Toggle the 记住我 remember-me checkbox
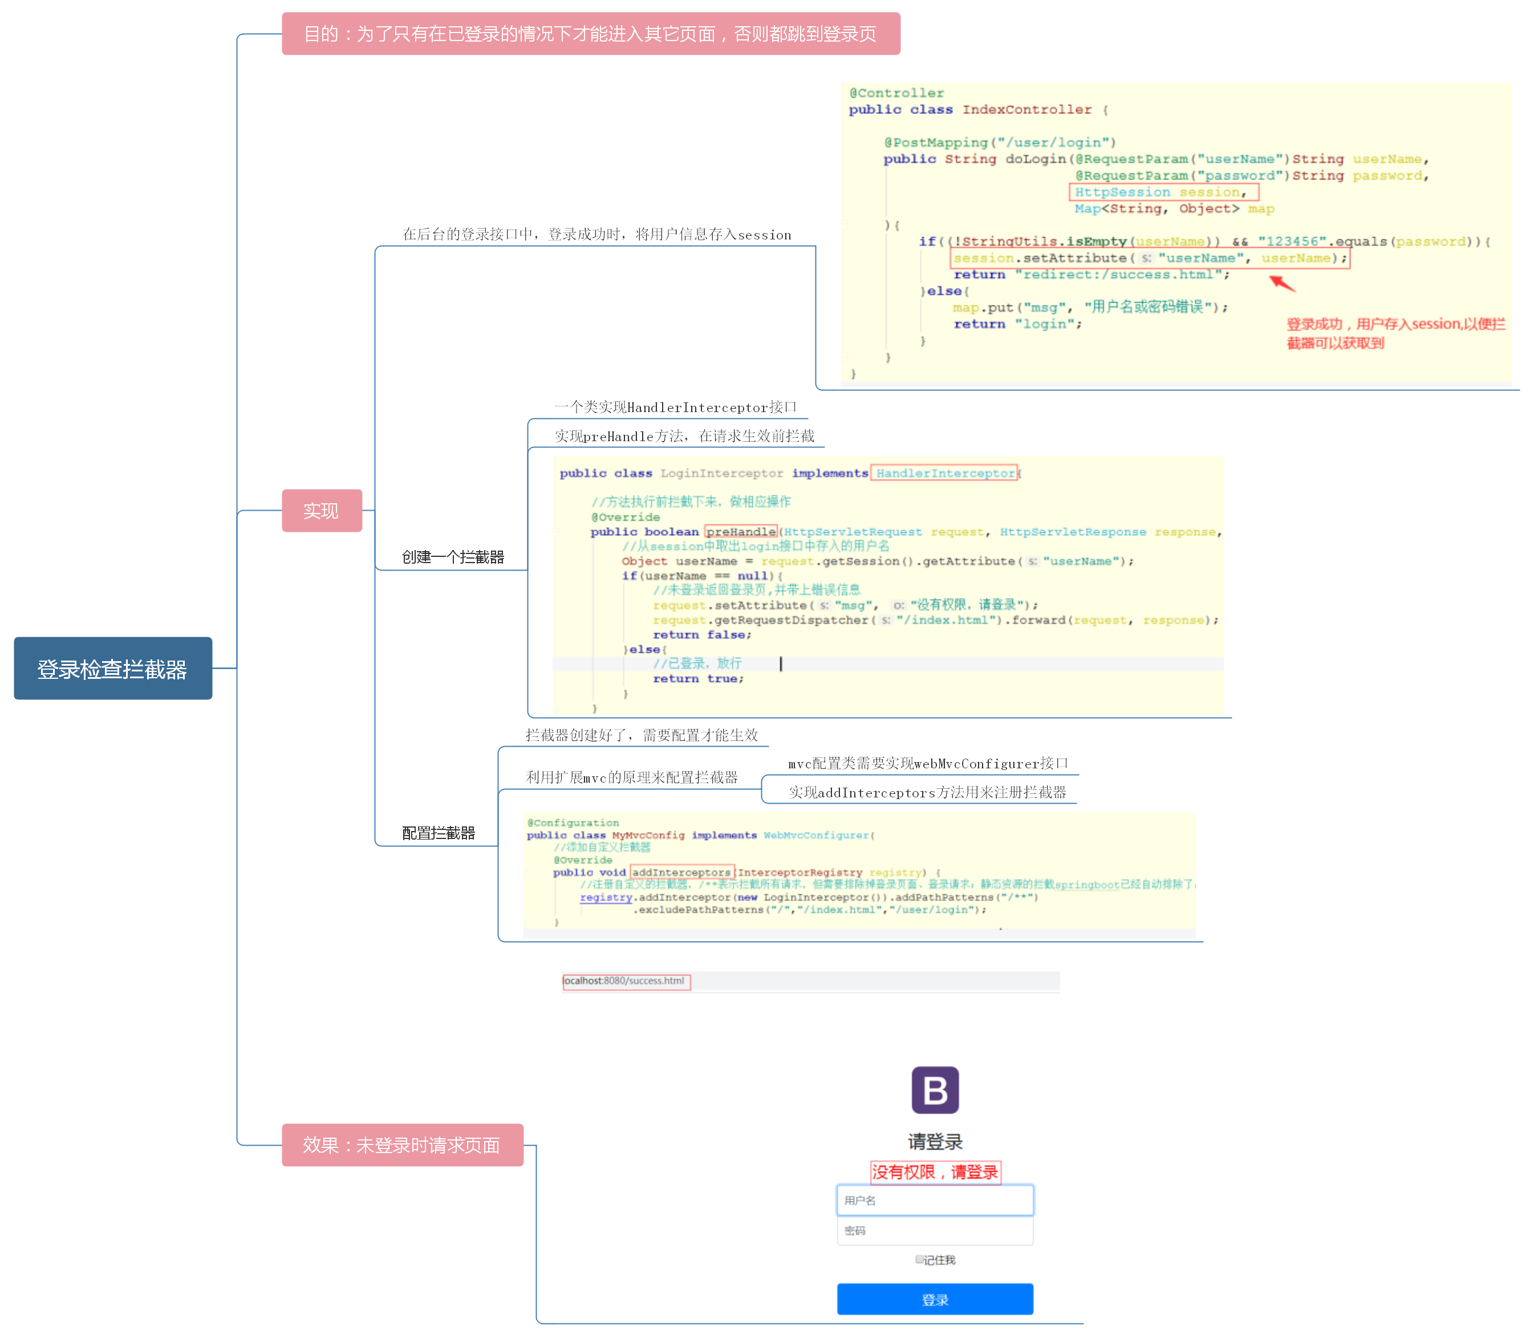1534x1336 pixels. (x=919, y=1259)
